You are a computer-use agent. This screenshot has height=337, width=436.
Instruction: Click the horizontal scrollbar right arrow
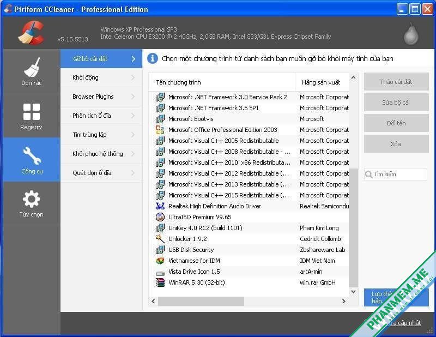344,301
